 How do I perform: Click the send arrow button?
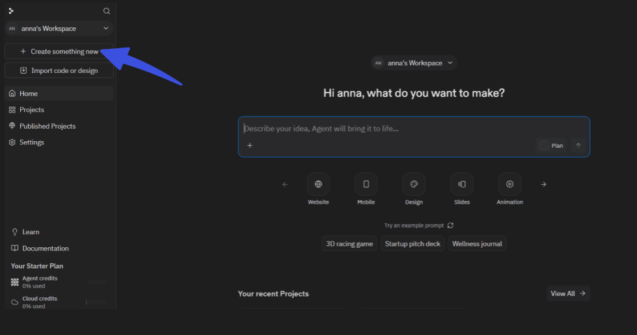[x=578, y=145]
